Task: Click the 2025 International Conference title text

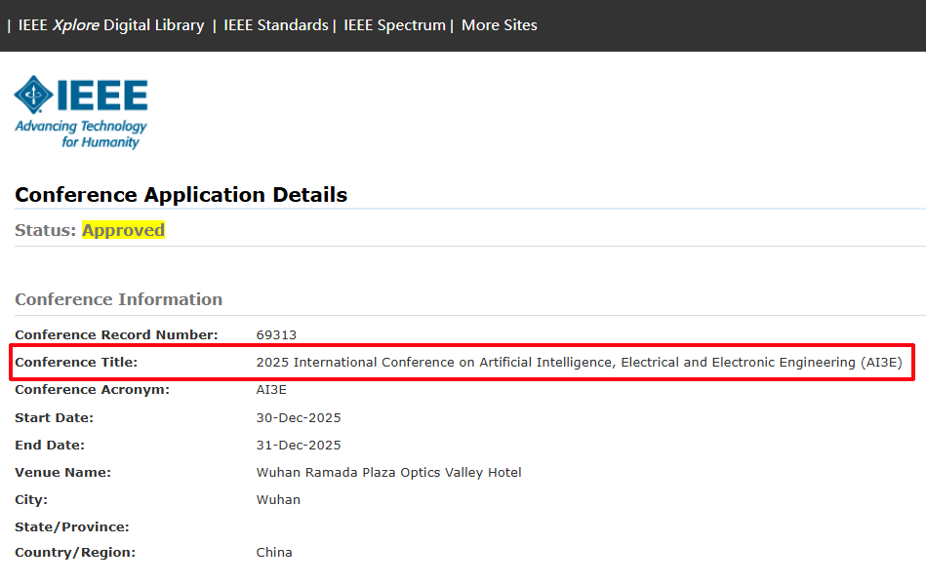Action: tap(579, 362)
